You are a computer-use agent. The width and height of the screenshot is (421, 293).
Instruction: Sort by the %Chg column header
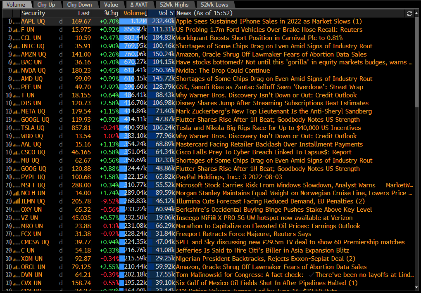coord(111,13)
